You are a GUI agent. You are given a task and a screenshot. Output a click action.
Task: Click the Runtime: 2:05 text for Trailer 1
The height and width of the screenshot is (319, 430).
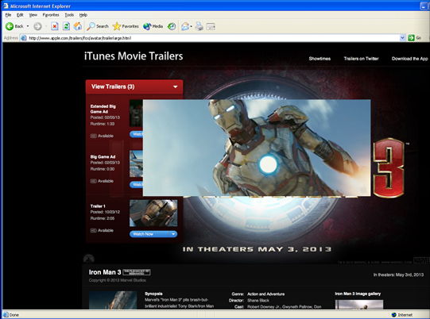(103, 218)
